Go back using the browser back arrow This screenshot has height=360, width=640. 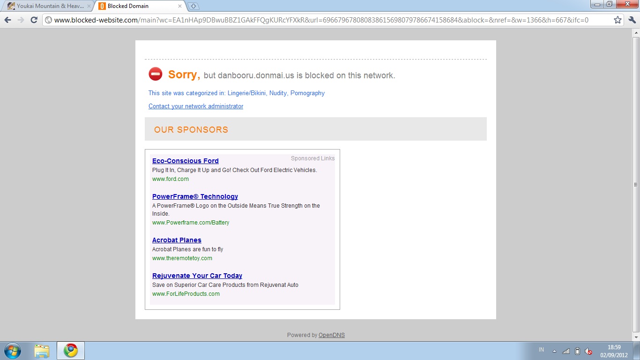click(7, 20)
